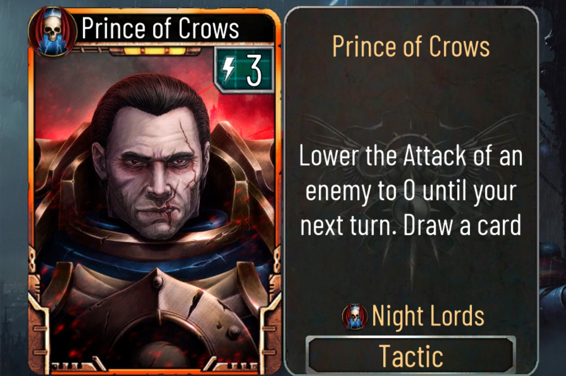This screenshot has height=376, width=566.
Task: Click the Prince of Crows heading in the info panel
Action: point(411,46)
